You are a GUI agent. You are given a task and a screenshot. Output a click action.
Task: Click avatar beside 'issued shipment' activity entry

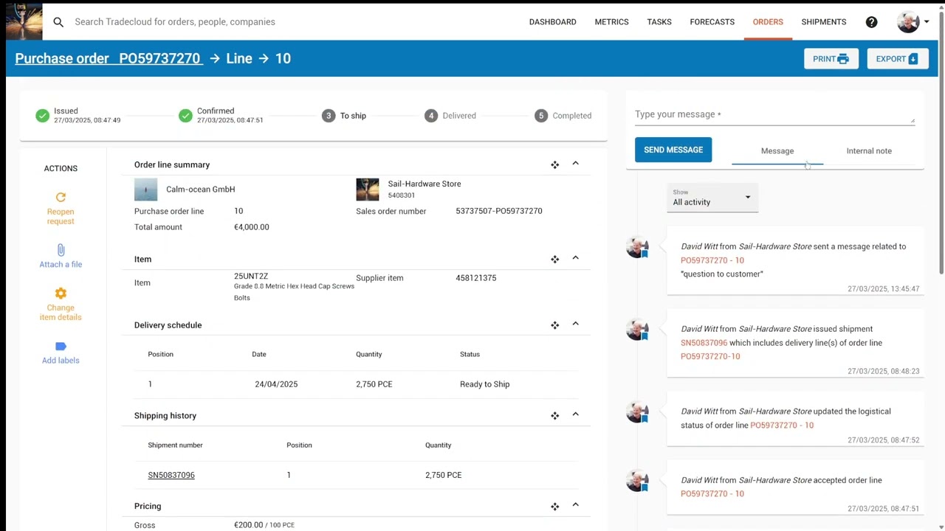click(637, 330)
